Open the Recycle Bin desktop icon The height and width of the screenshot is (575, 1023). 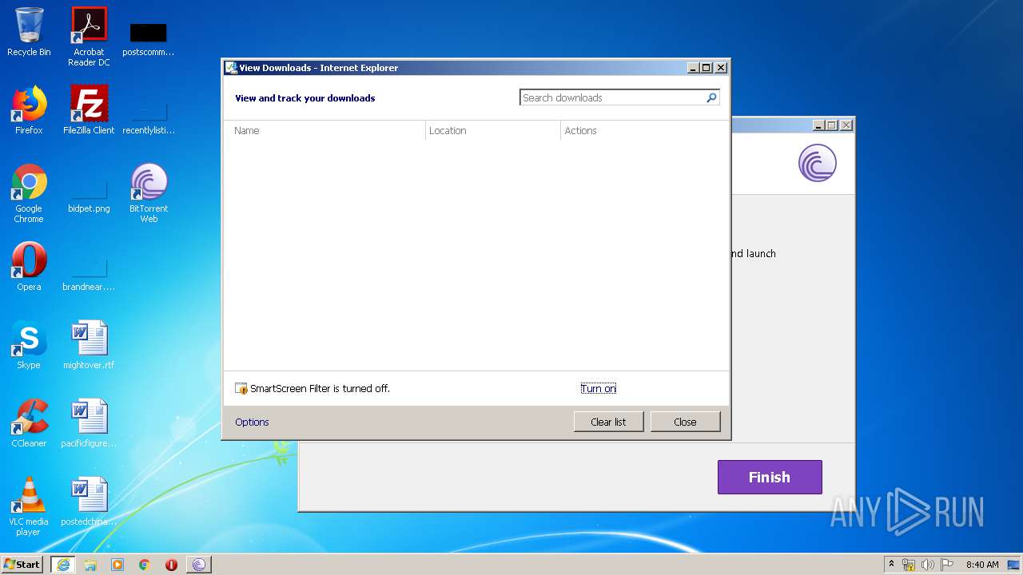(29, 32)
